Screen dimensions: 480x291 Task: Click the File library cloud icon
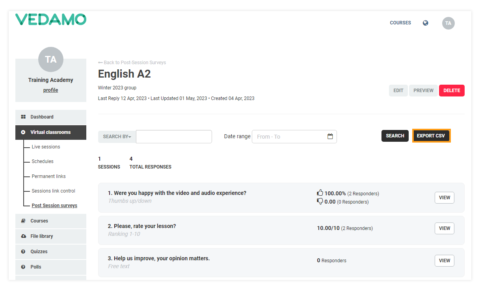pyautogui.click(x=23, y=236)
